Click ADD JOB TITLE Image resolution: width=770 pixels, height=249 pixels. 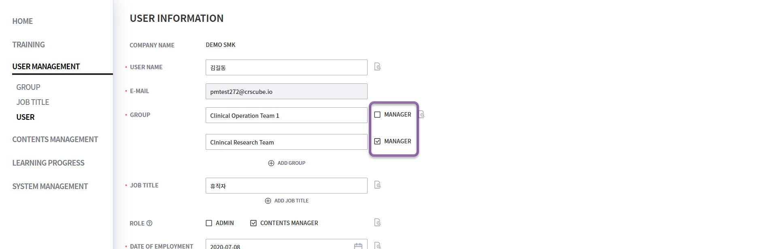click(x=287, y=201)
